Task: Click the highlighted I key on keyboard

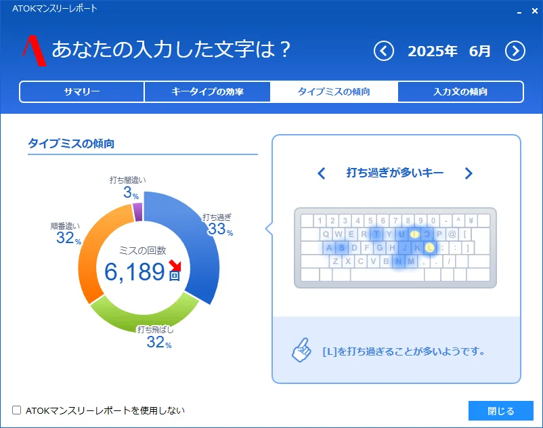Action: pos(414,234)
